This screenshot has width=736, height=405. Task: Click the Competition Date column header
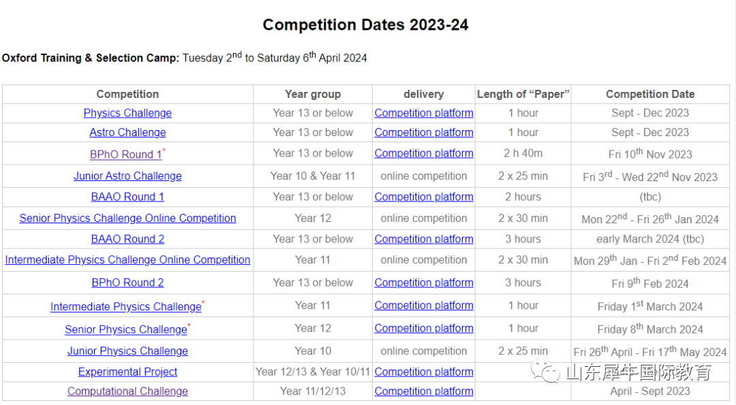650,94
